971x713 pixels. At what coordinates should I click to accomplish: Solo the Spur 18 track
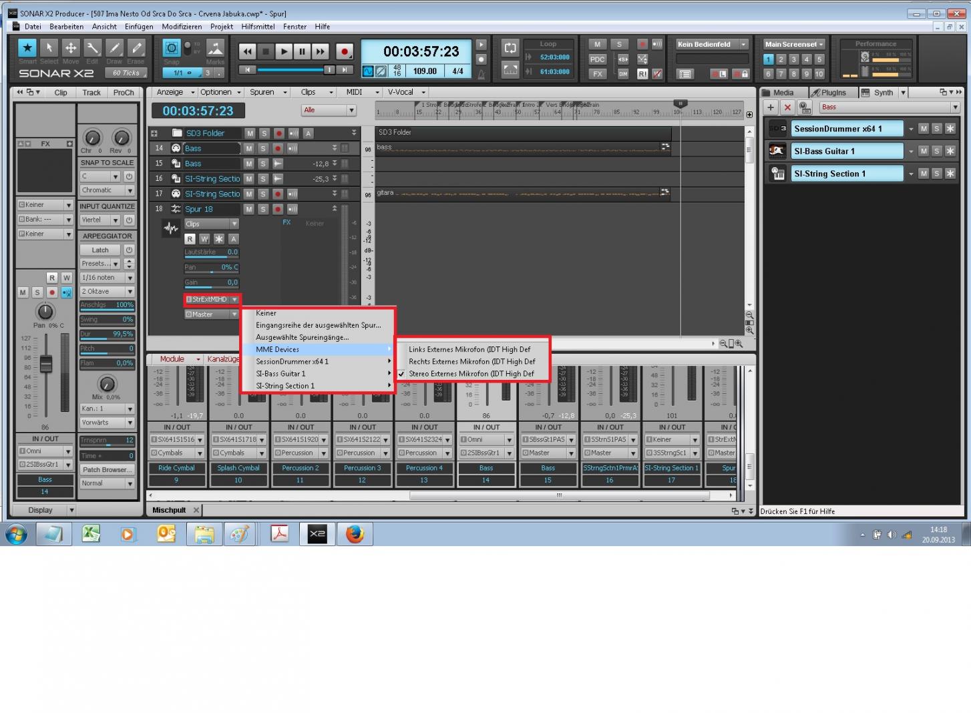pyautogui.click(x=263, y=209)
